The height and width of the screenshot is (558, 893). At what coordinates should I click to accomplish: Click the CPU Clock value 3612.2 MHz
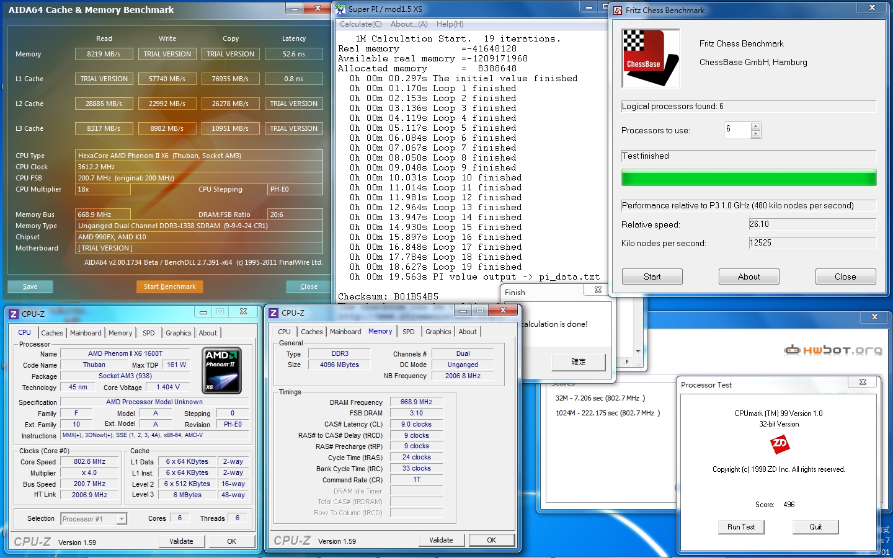(x=199, y=167)
